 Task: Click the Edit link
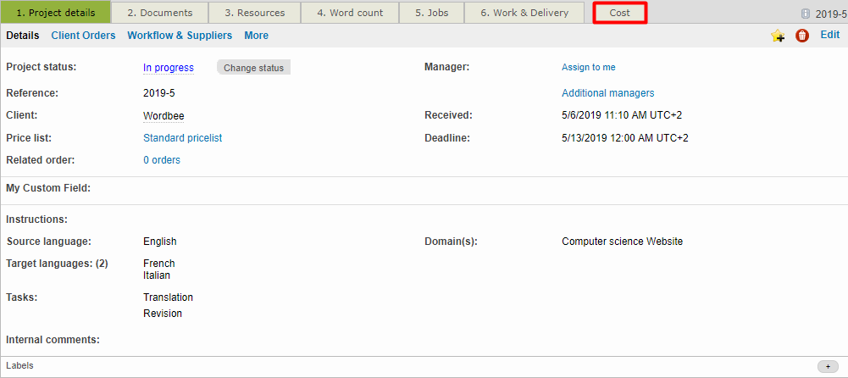[x=829, y=35]
